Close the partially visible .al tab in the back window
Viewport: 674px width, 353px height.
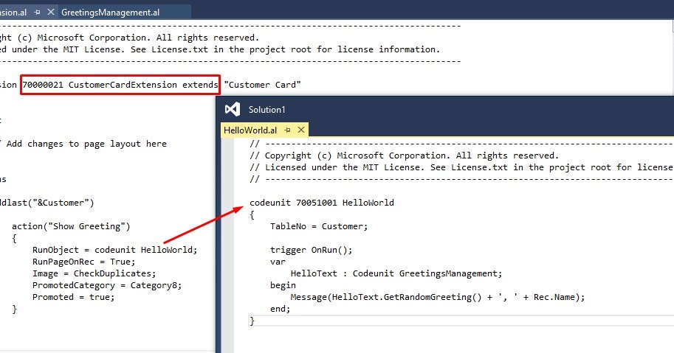pyautogui.click(x=51, y=12)
